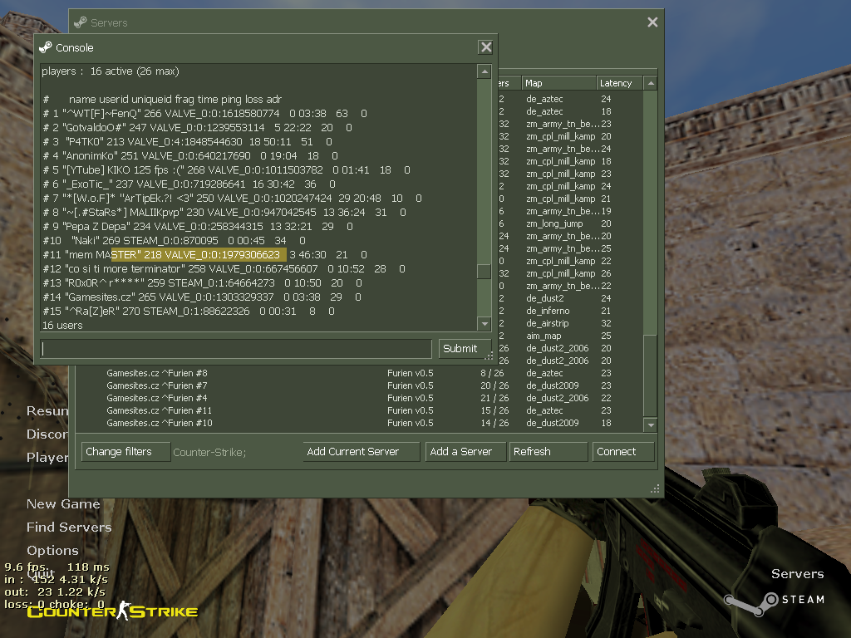Viewport: 851px width, 638px height.
Task: Click the Steam icon in Servers title bar
Action: click(81, 22)
